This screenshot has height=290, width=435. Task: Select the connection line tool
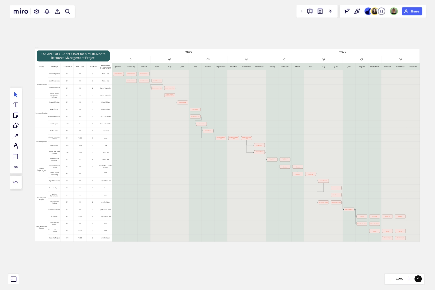point(16,136)
